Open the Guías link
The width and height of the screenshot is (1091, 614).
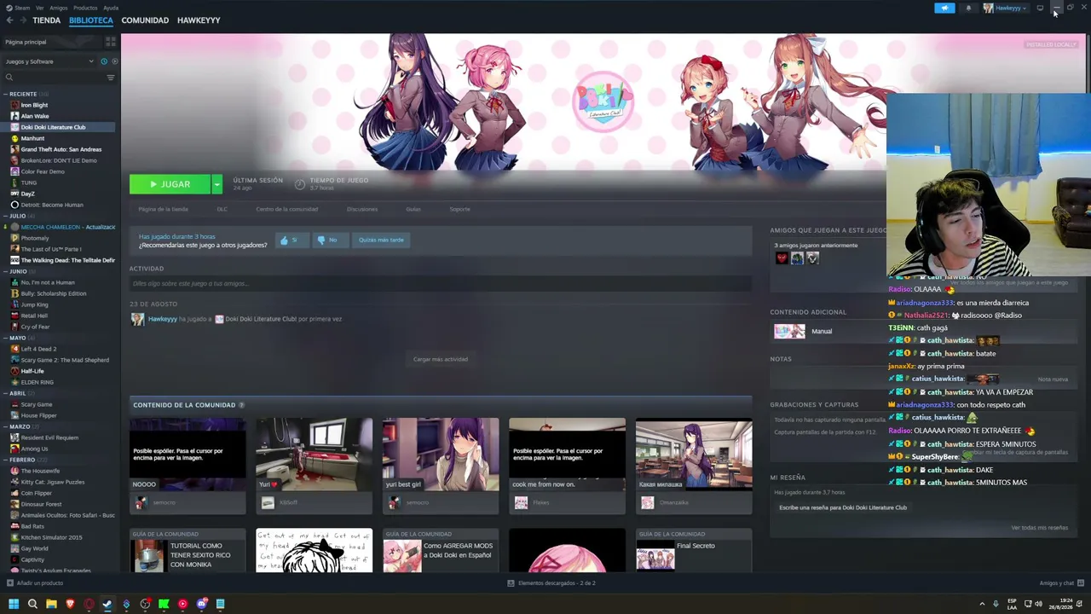[413, 209]
